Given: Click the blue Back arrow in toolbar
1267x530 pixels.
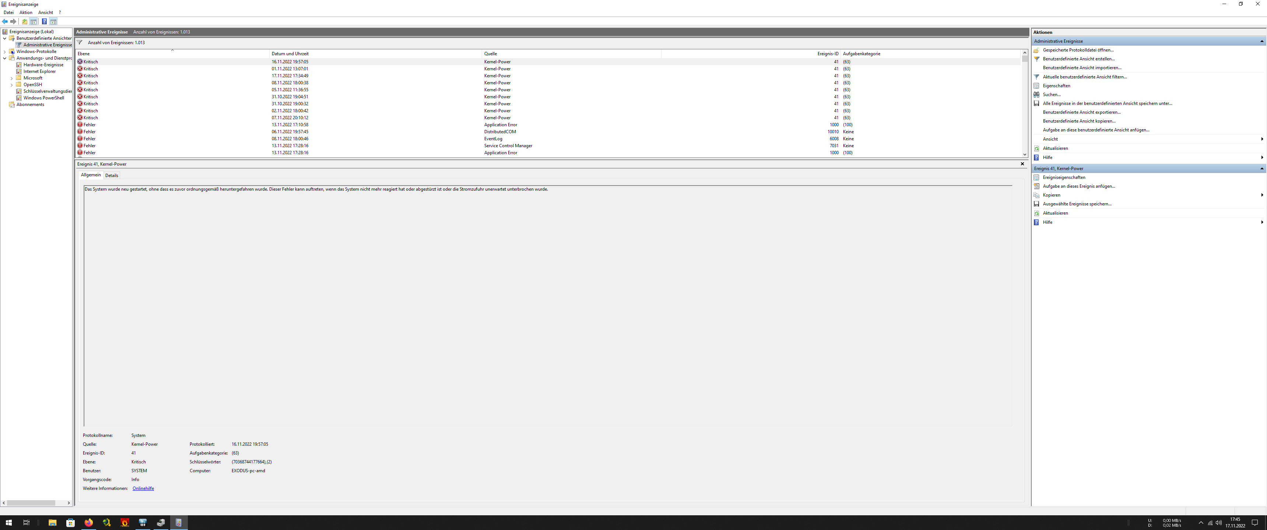Looking at the screenshot, I should 5,22.
